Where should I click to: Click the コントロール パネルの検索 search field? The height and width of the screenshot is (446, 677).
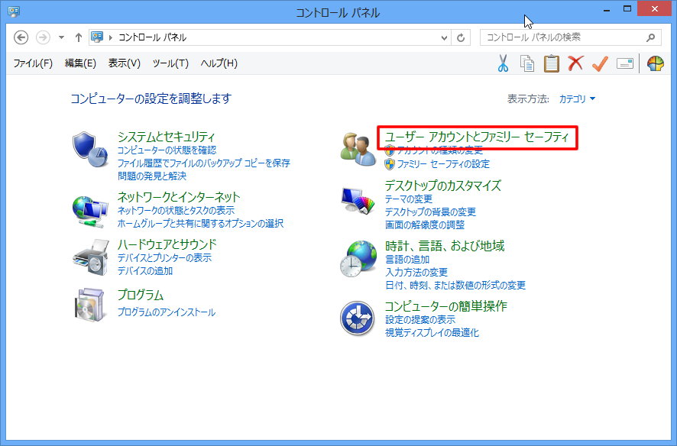tap(570, 37)
